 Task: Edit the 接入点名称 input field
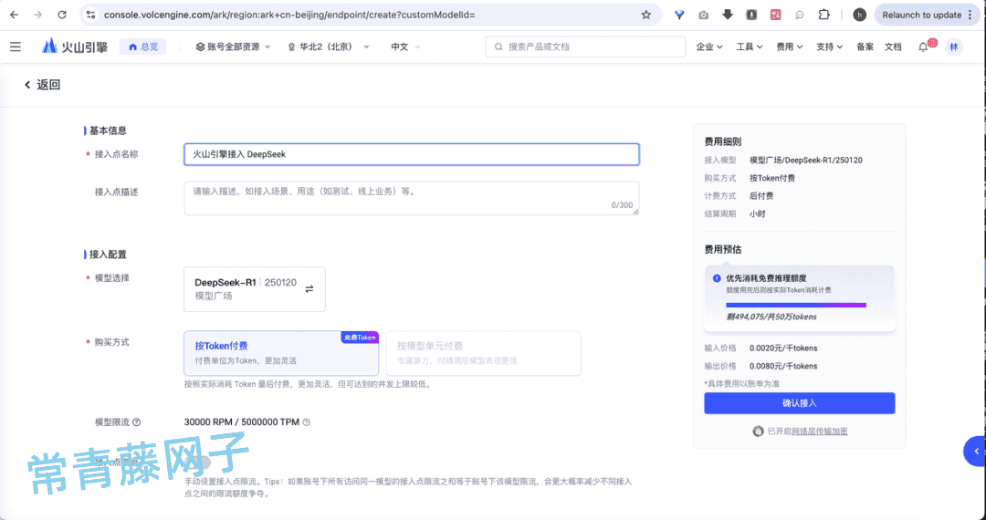point(411,154)
